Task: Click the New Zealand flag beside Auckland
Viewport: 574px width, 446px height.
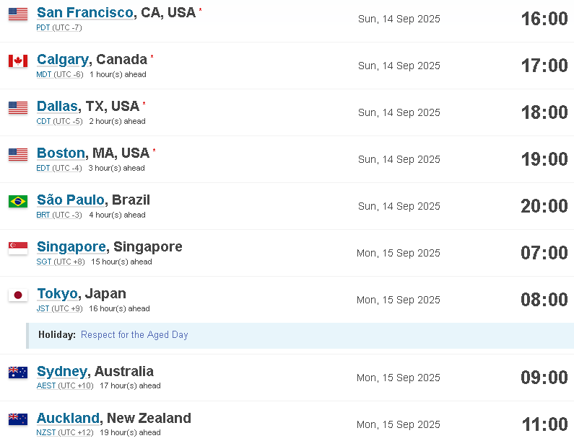Action: [18, 419]
